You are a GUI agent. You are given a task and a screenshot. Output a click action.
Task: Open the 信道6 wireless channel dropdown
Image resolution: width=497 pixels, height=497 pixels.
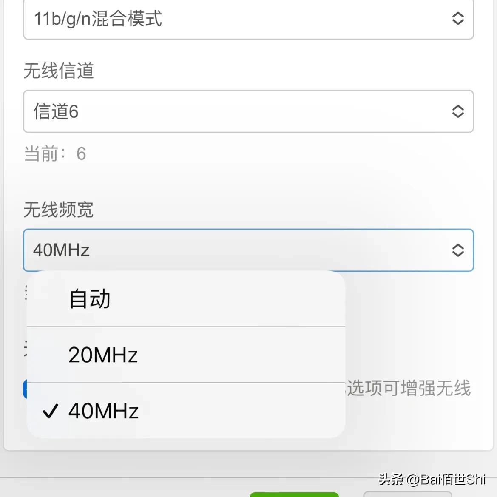click(248, 112)
